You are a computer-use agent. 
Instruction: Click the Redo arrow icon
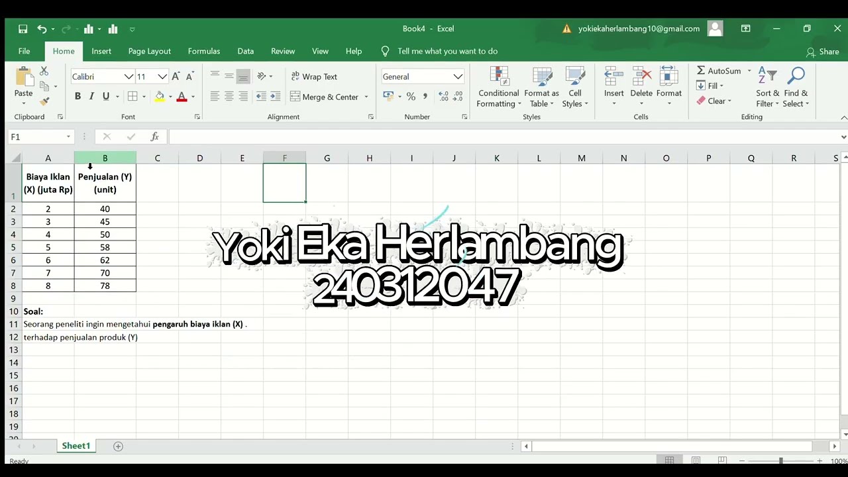pos(66,29)
